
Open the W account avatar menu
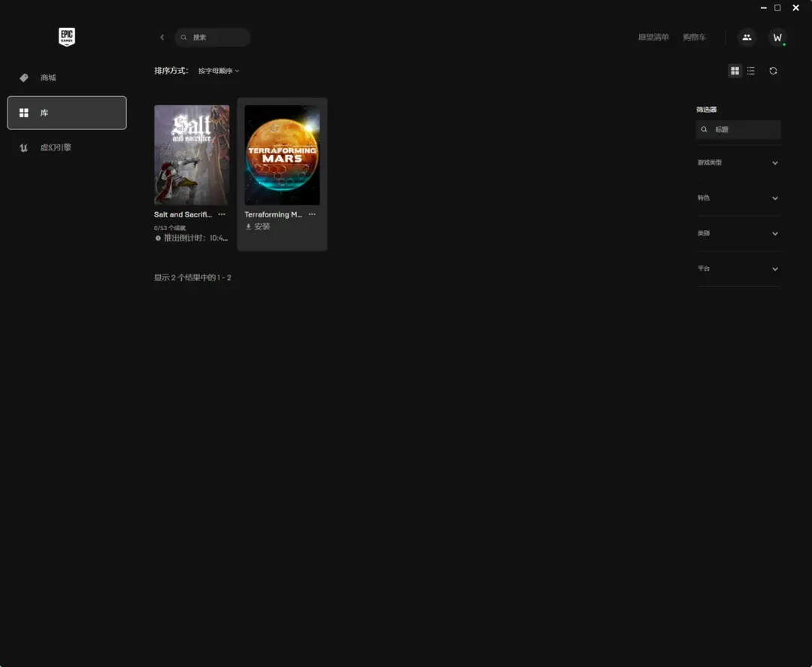point(777,38)
